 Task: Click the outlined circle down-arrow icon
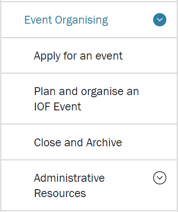pyautogui.click(x=160, y=178)
